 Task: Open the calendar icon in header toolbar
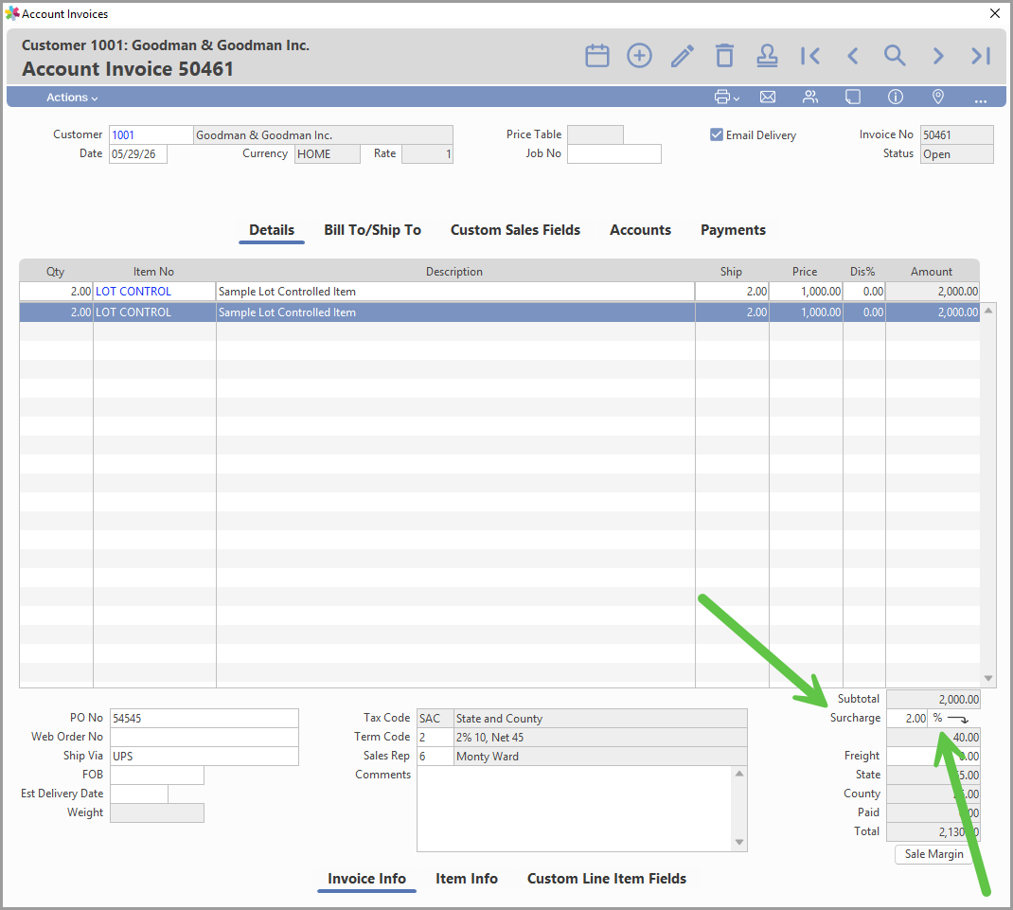597,56
